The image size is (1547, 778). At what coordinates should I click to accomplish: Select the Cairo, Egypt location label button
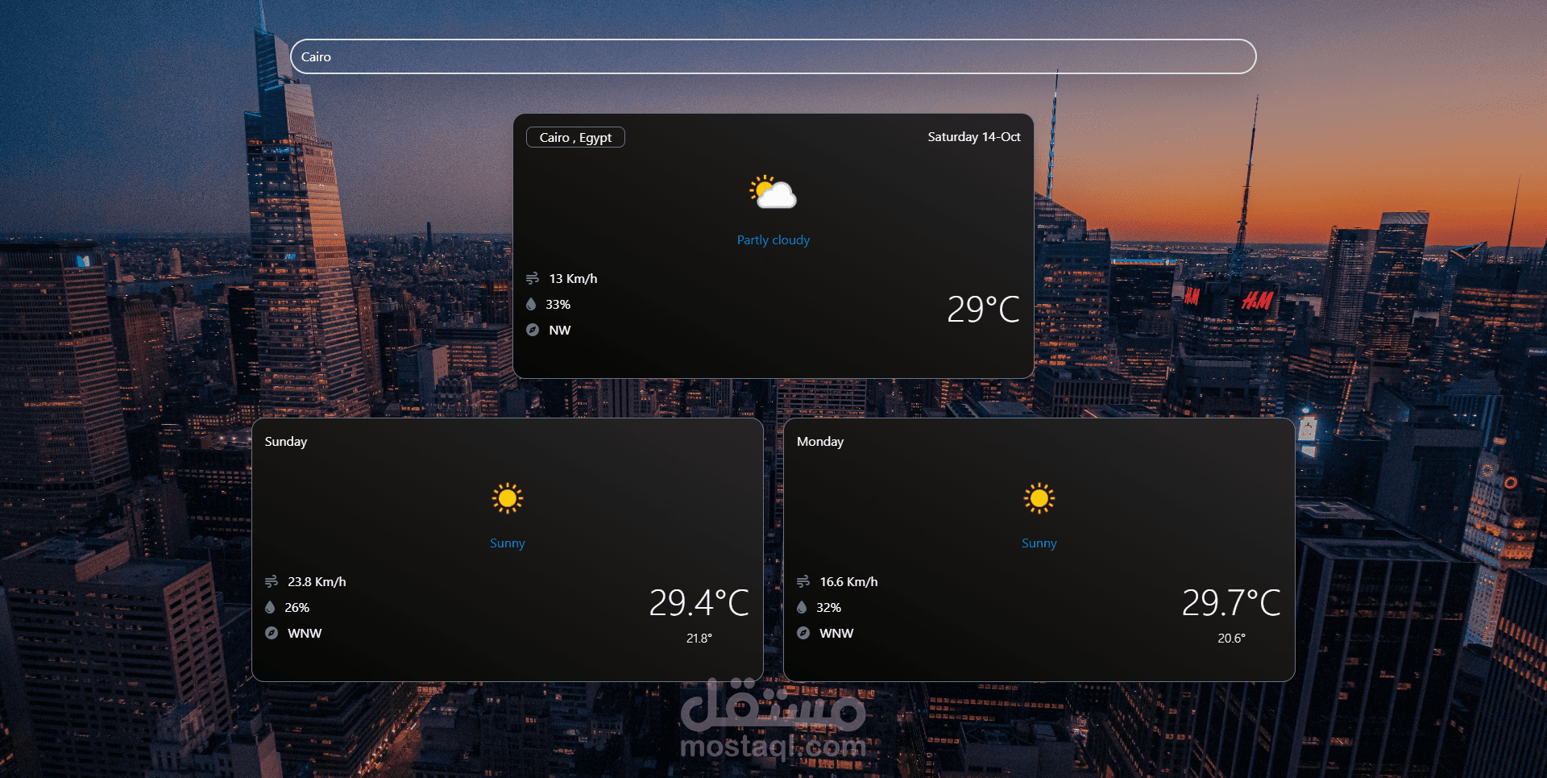point(574,137)
